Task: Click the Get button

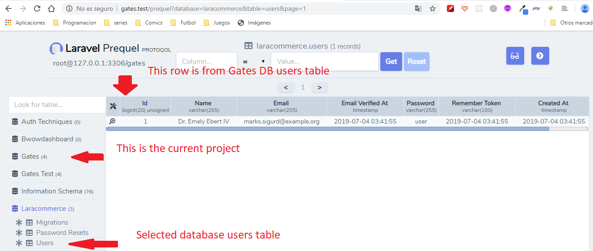Action: [391, 62]
